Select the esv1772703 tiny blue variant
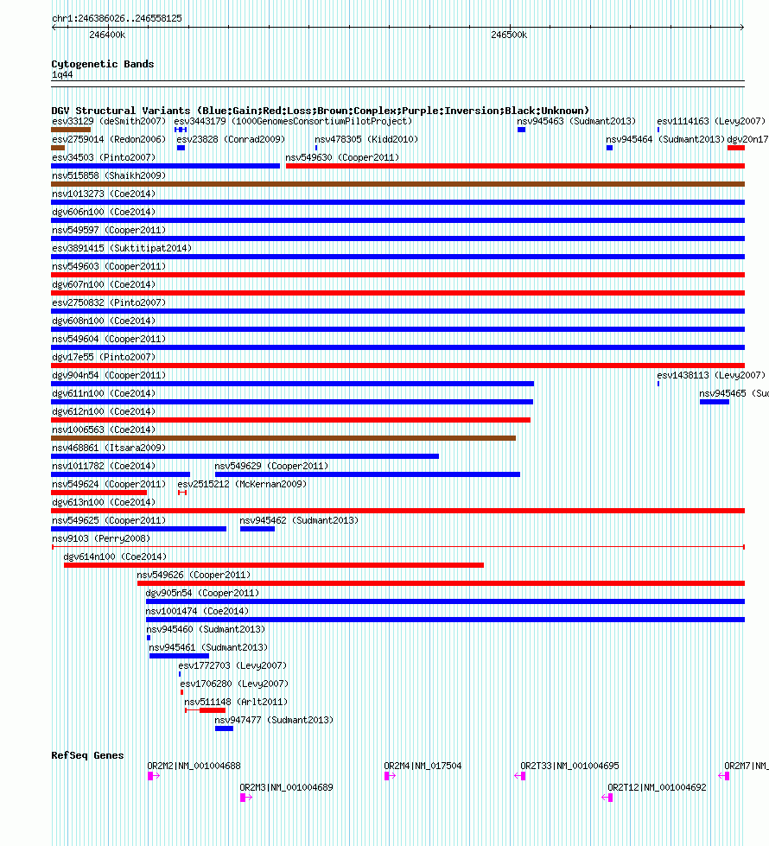 click(x=180, y=674)
